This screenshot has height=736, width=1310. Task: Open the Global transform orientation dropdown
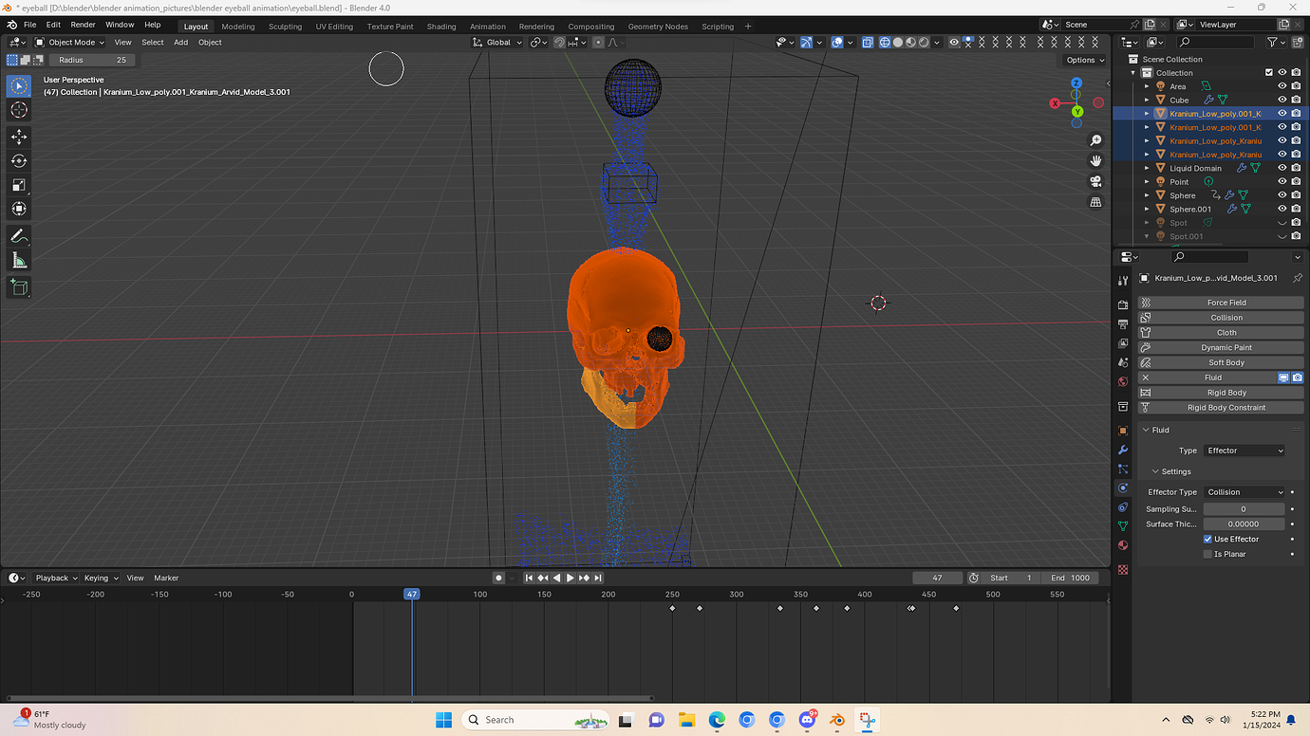(x=497, y=42)
